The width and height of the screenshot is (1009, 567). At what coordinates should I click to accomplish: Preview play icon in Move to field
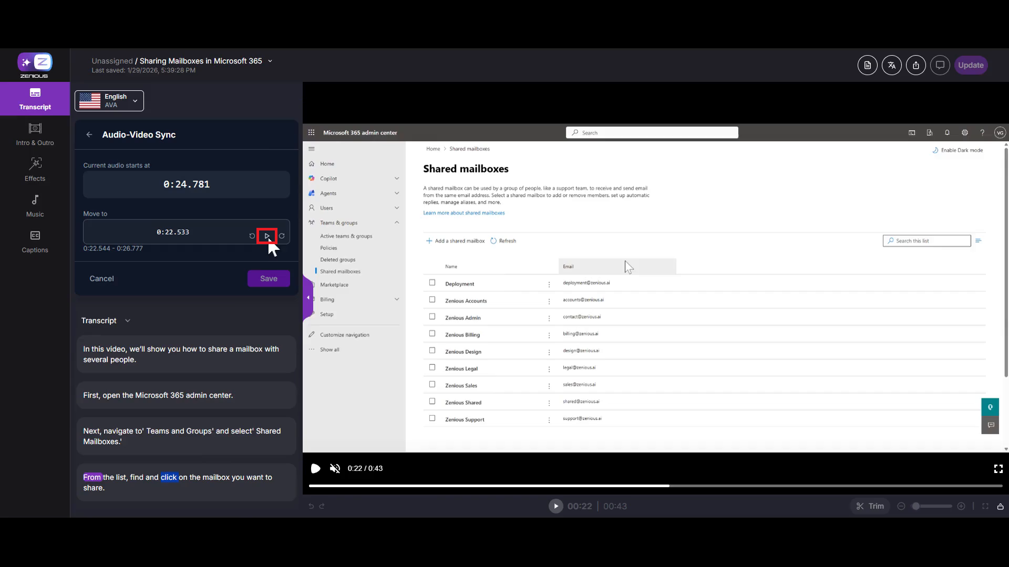pos(267,236)
